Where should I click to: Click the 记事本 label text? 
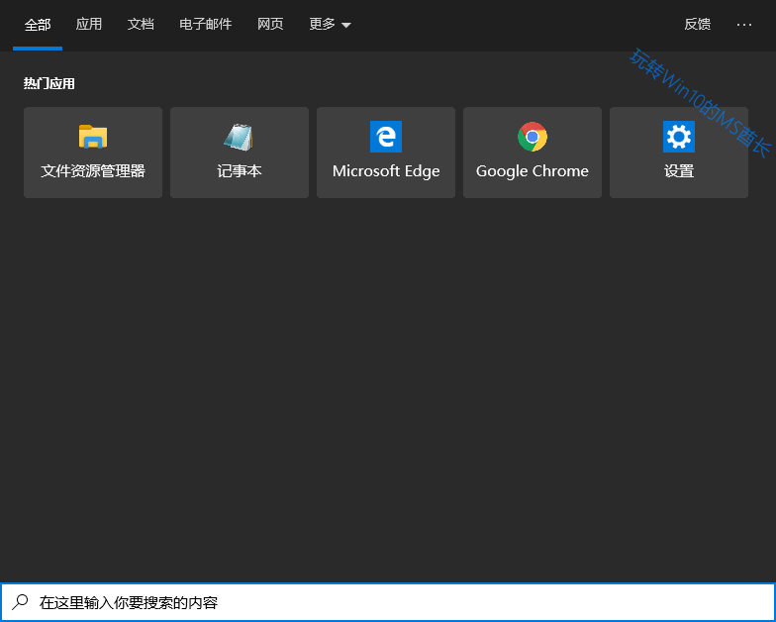(240, 170)
